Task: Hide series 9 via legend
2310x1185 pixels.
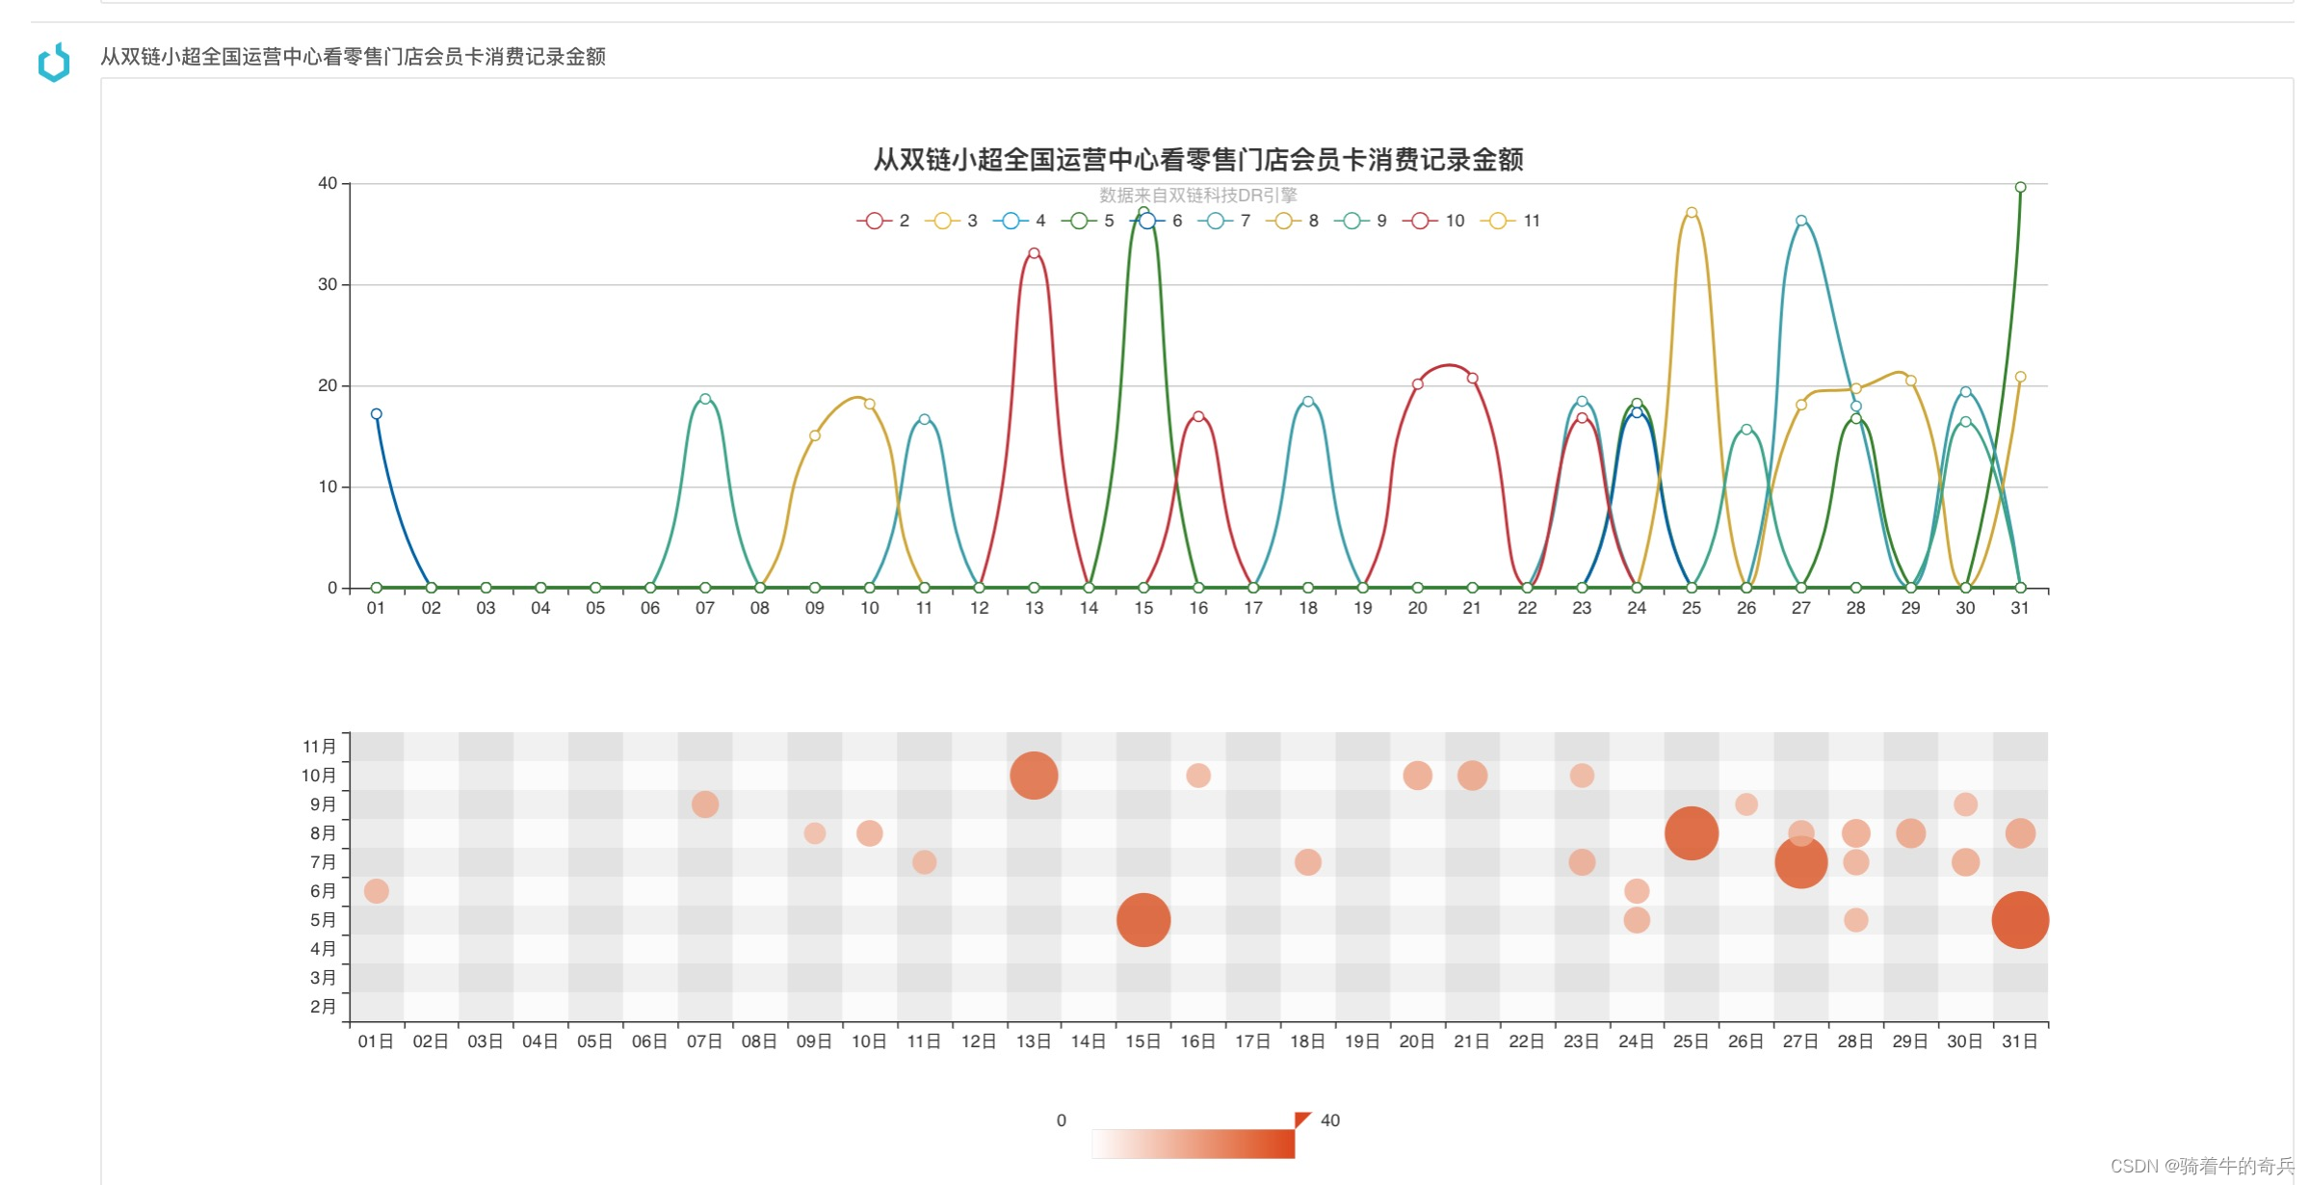Action: [x=1352, y=221]
